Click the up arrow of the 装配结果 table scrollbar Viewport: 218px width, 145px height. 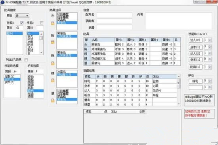pyautogui.click(x=179, y=76)
